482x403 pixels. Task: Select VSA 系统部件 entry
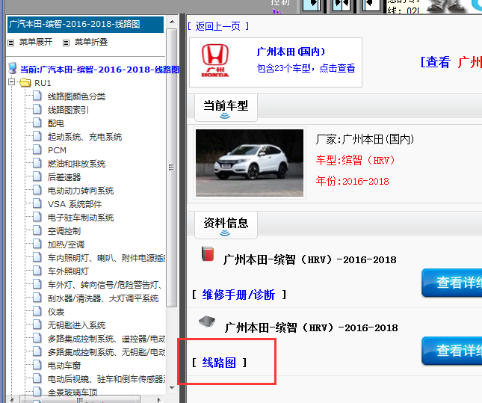(x=75, y=204)
